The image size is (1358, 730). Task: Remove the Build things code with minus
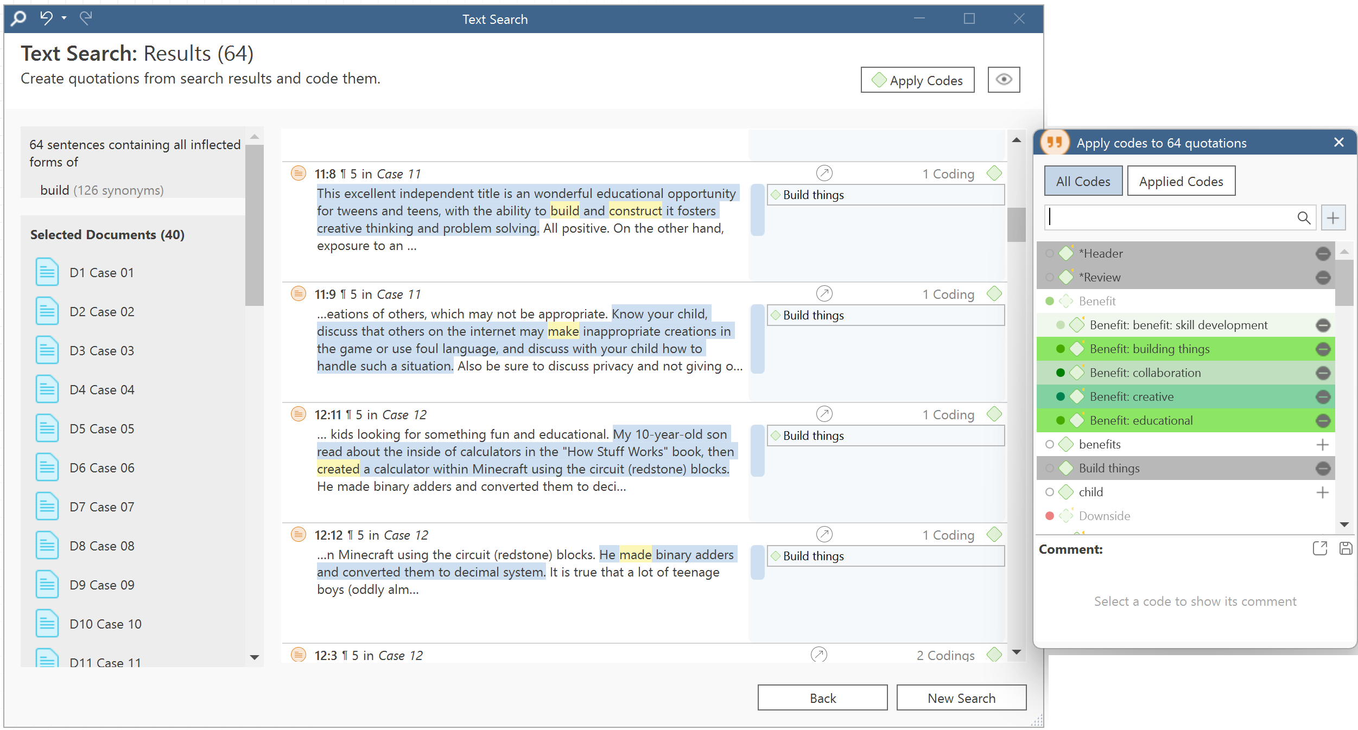1323,469
